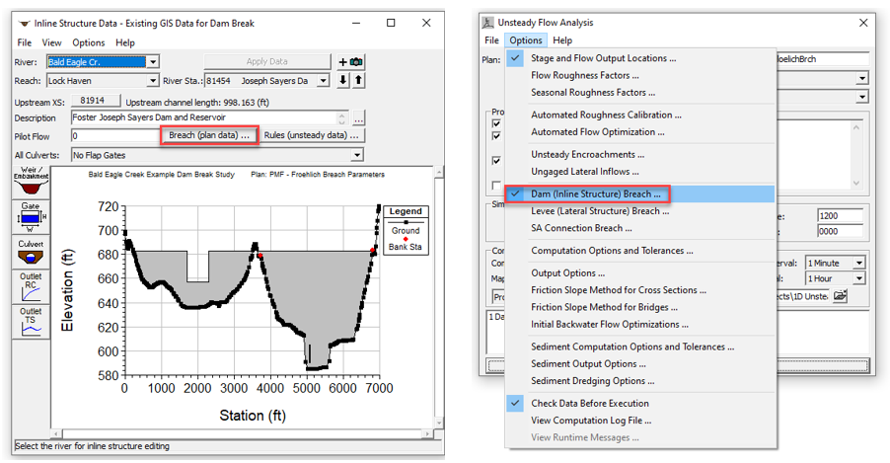Click the browse folder icon in Unsteady Flow

[840, 295]
